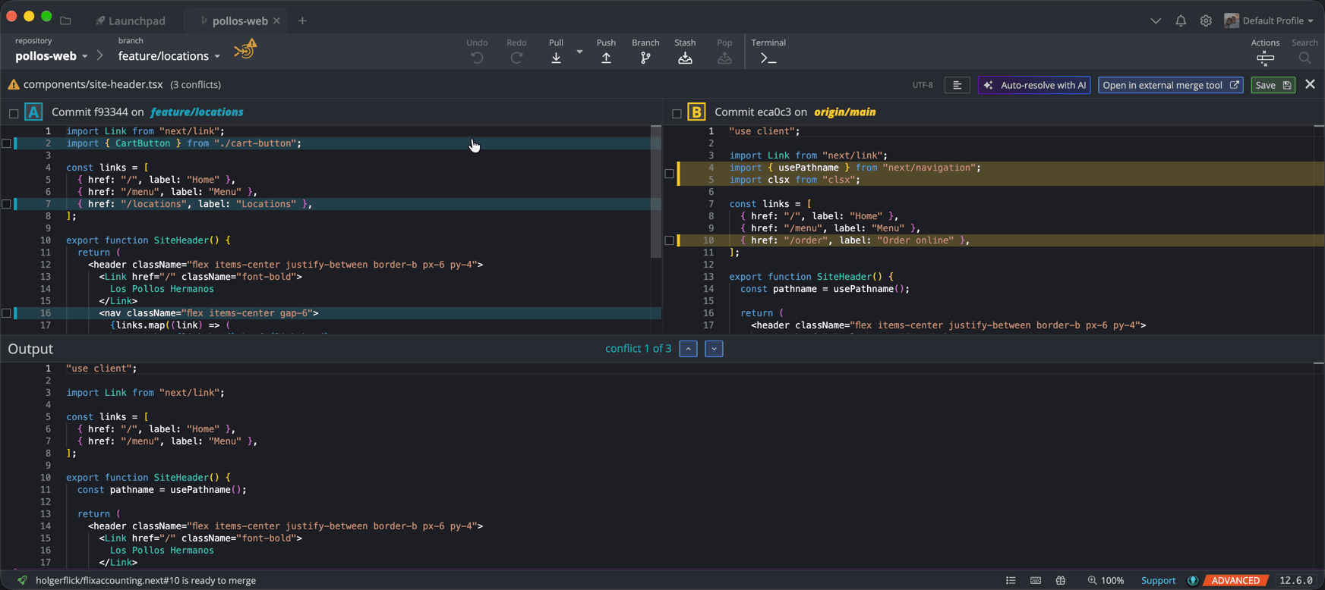This screenshot has height=590, width=1325.
Task: Check the usePathname import hunk checkbox
Action: click(x=669, y=174)
